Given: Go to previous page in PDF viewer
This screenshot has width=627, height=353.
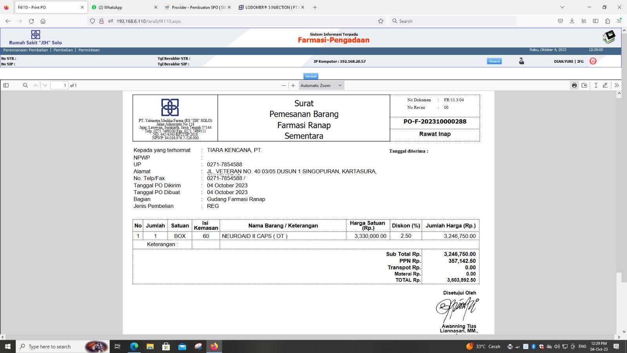Looking at the screenshot, I should coord(36,85).
